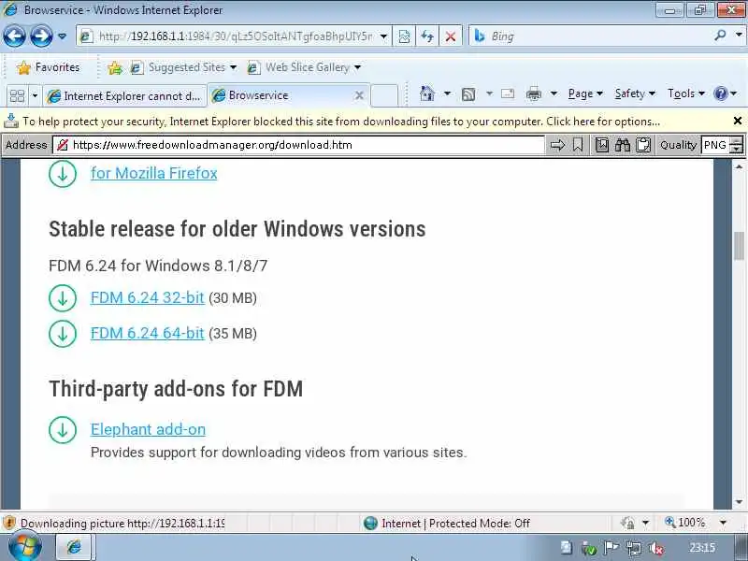Close the Browservice tab

[x=359, y=95]
